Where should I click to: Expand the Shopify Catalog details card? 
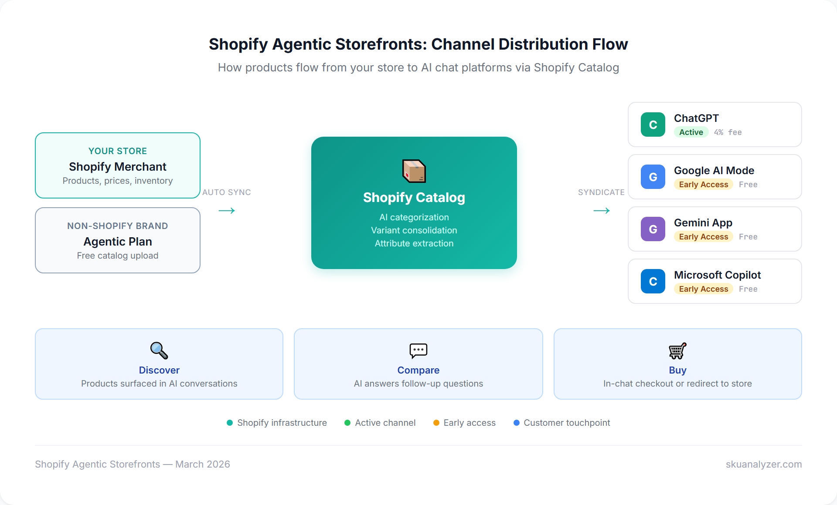[x=414, y=203]
